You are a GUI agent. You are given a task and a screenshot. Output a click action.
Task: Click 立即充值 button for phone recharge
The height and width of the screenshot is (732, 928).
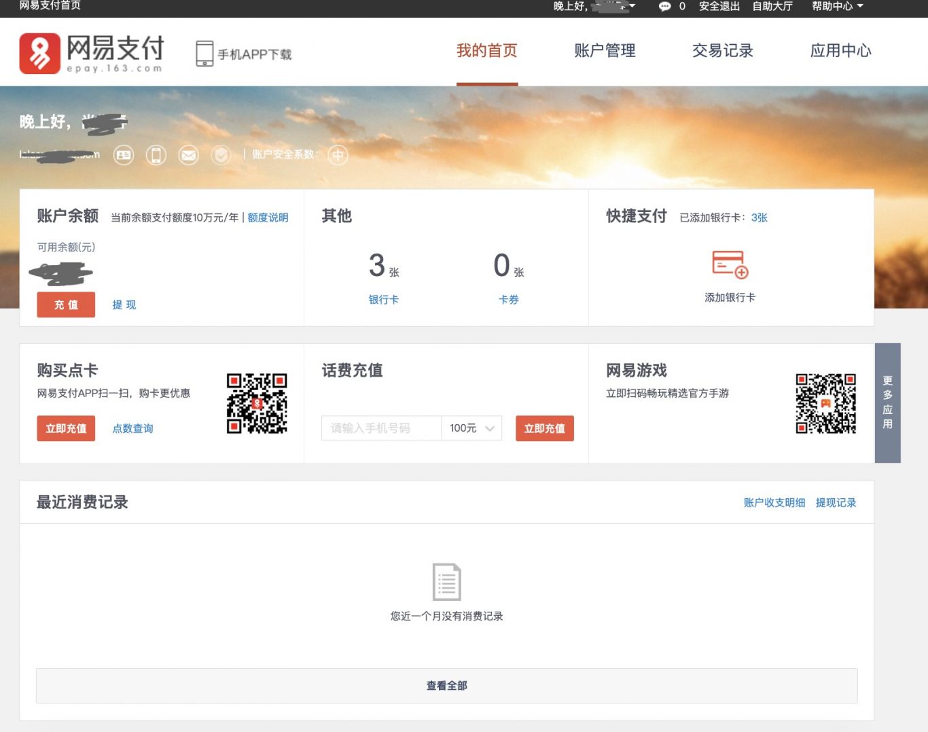tap(545, 428)
